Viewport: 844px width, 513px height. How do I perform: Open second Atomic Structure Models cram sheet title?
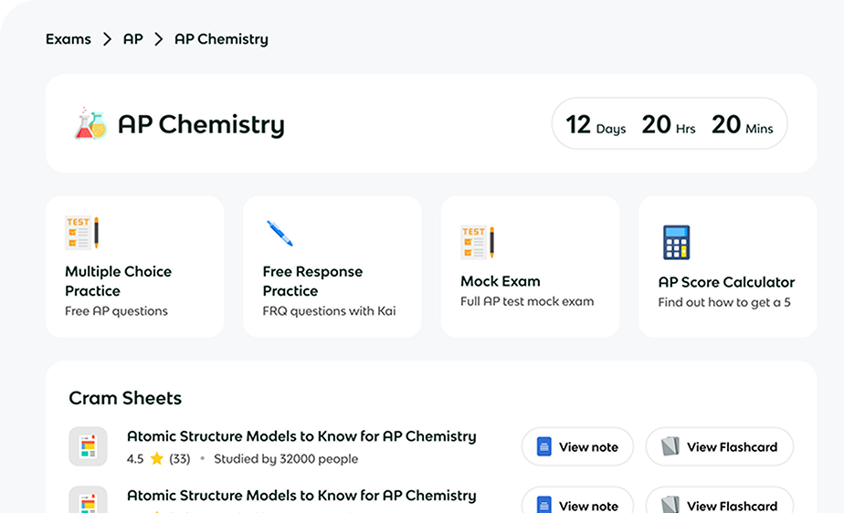[301, 496]
